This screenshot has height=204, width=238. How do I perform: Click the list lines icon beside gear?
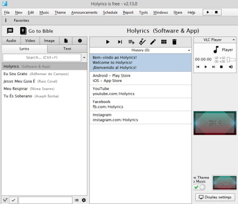(x=77, y=200)
